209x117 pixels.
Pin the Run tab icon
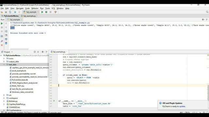click(2, 41)
